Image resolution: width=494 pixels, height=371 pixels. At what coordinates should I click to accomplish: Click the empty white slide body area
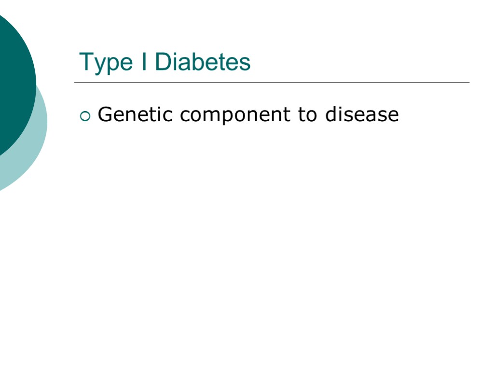click(270, 242)
